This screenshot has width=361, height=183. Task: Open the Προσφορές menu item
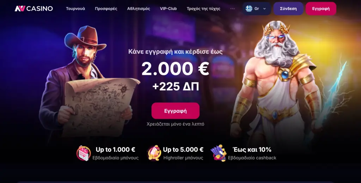[106, 8]
